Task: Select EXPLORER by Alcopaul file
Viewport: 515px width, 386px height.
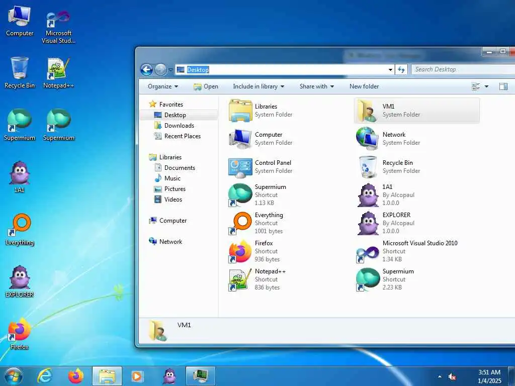Action: 416,223
